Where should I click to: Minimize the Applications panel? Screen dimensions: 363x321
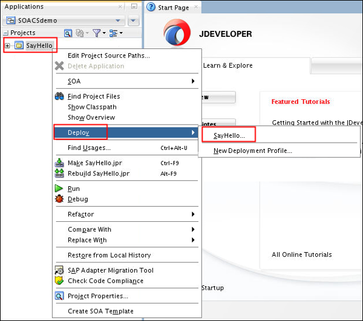(134, 6)
